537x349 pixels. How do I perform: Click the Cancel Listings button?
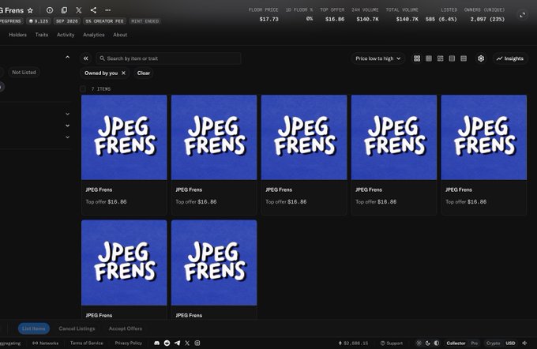click(x=77, y=328)
